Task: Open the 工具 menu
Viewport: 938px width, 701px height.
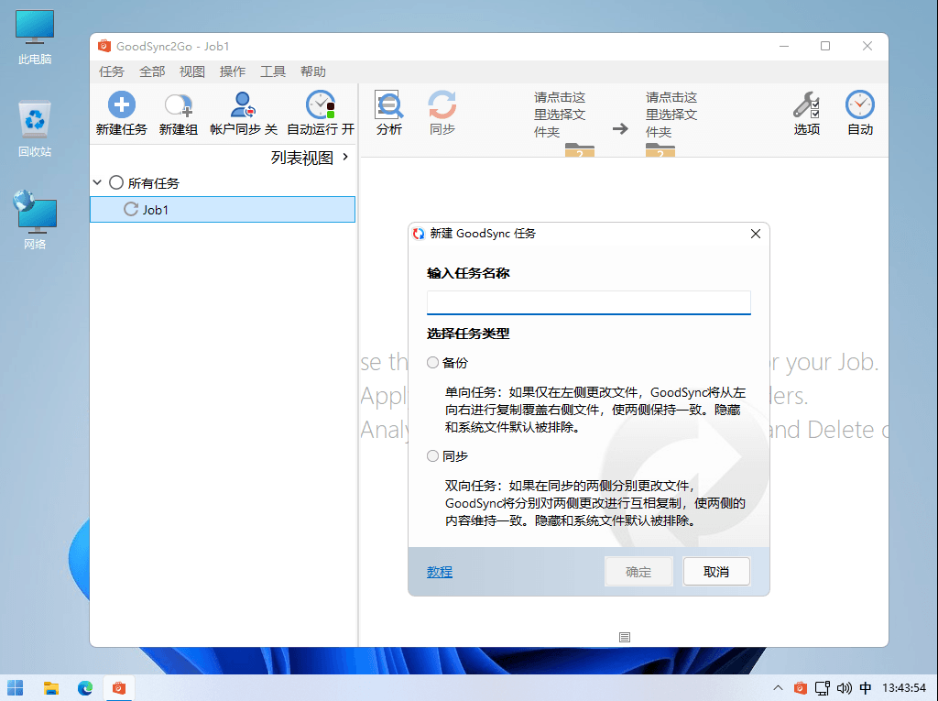Action: 273,71
